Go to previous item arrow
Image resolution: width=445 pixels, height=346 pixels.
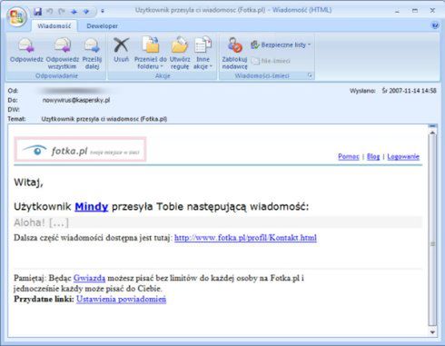tap(74, 12)
